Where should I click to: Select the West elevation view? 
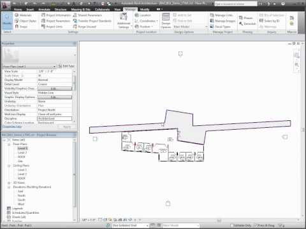[21, 204]
